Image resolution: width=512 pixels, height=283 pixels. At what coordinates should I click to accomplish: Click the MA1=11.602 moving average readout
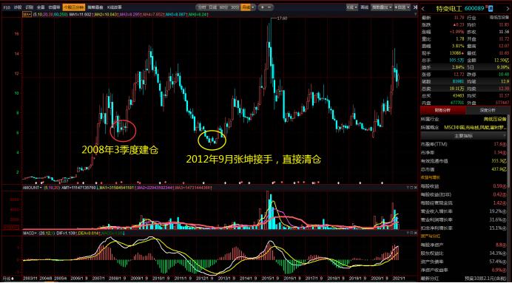[81, 14]
